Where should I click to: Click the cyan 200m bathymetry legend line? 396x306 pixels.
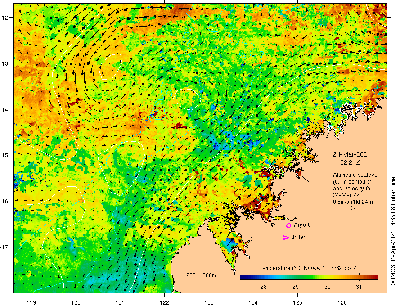tap(194, 280)
